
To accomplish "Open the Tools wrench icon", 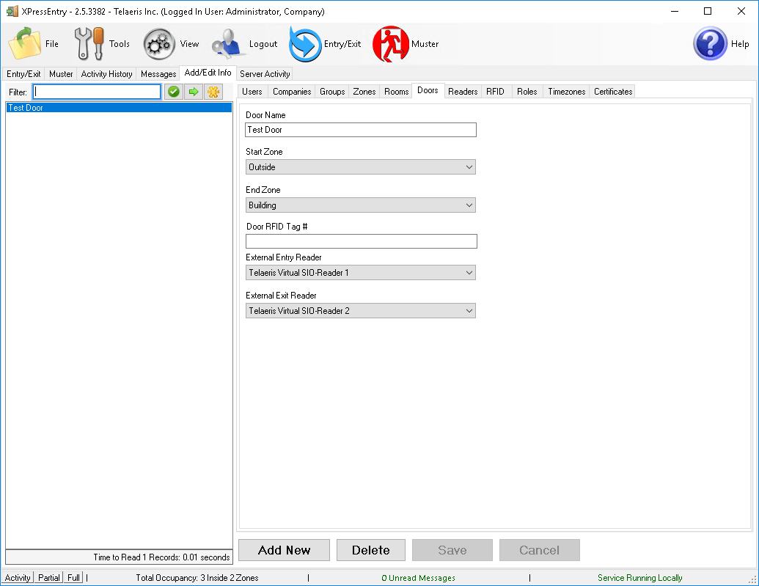I will (90, 44).
